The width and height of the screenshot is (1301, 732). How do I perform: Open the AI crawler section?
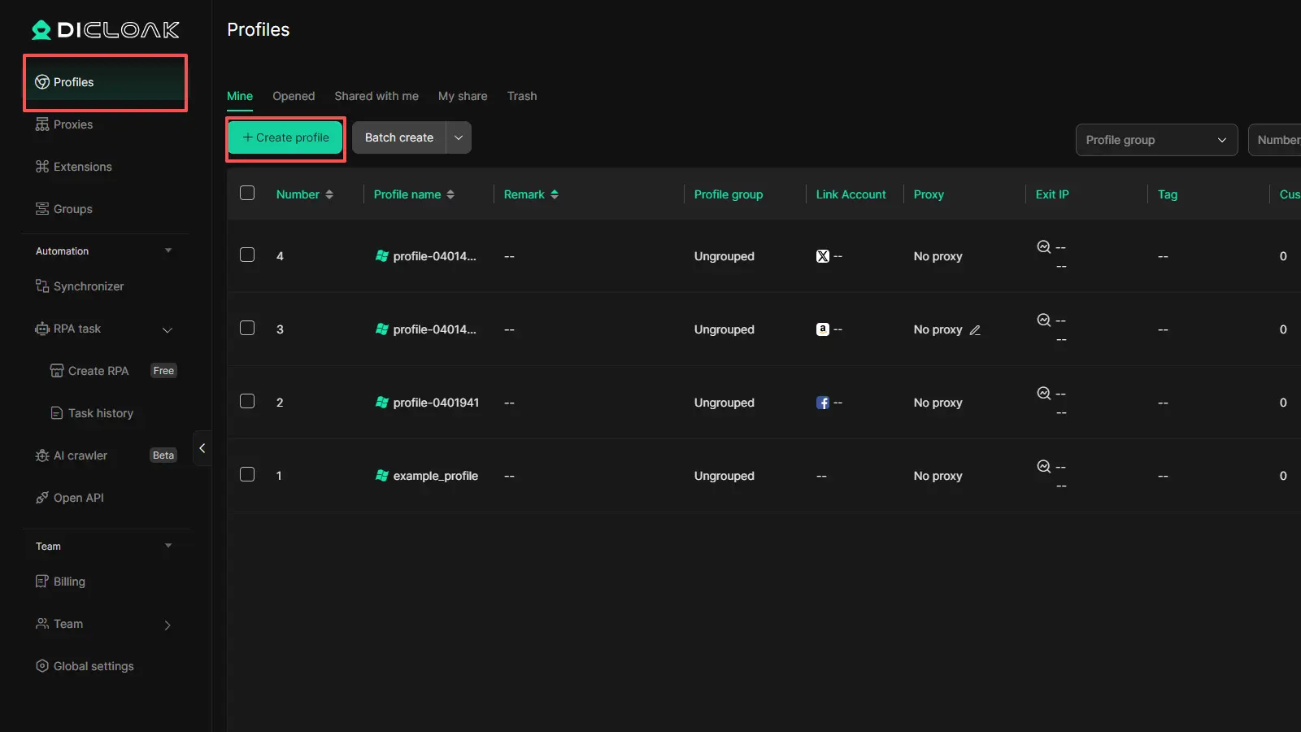pyautogui.click(x=80, y=455)
